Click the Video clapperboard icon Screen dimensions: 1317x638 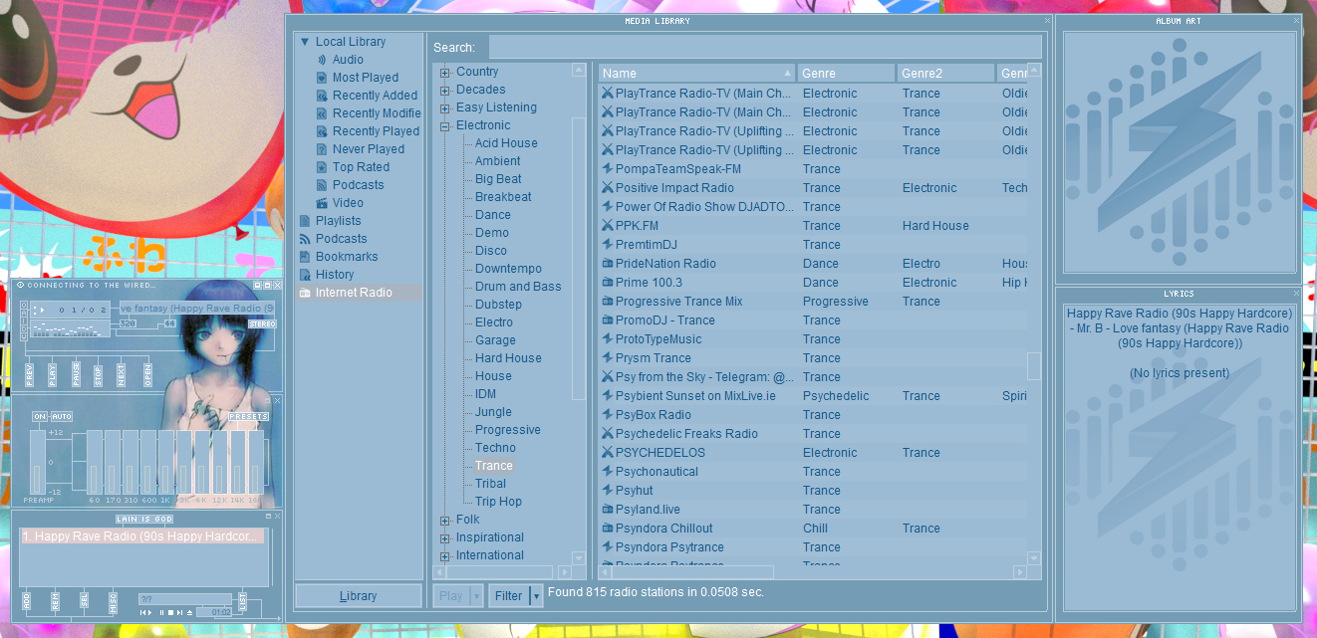pos(322,203)
